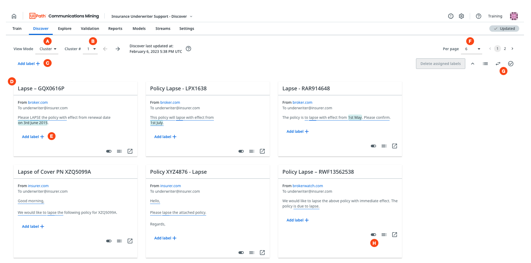Viewport: 531px width, 263px height.
Task: Expand the Cluster # dropdown
Action: [x=91, y=49]
